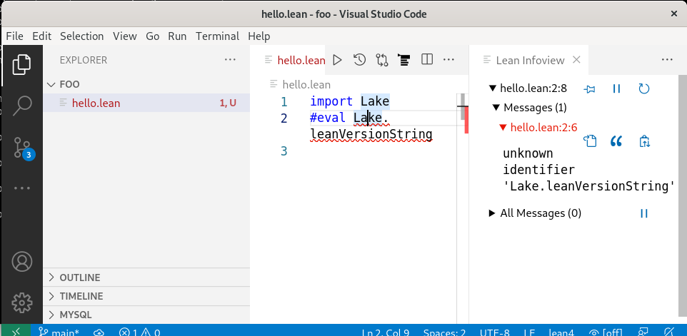This screenshot has width=687, height=336.
Task: Click the open changes compare icon
Action: tap(382, 60)
